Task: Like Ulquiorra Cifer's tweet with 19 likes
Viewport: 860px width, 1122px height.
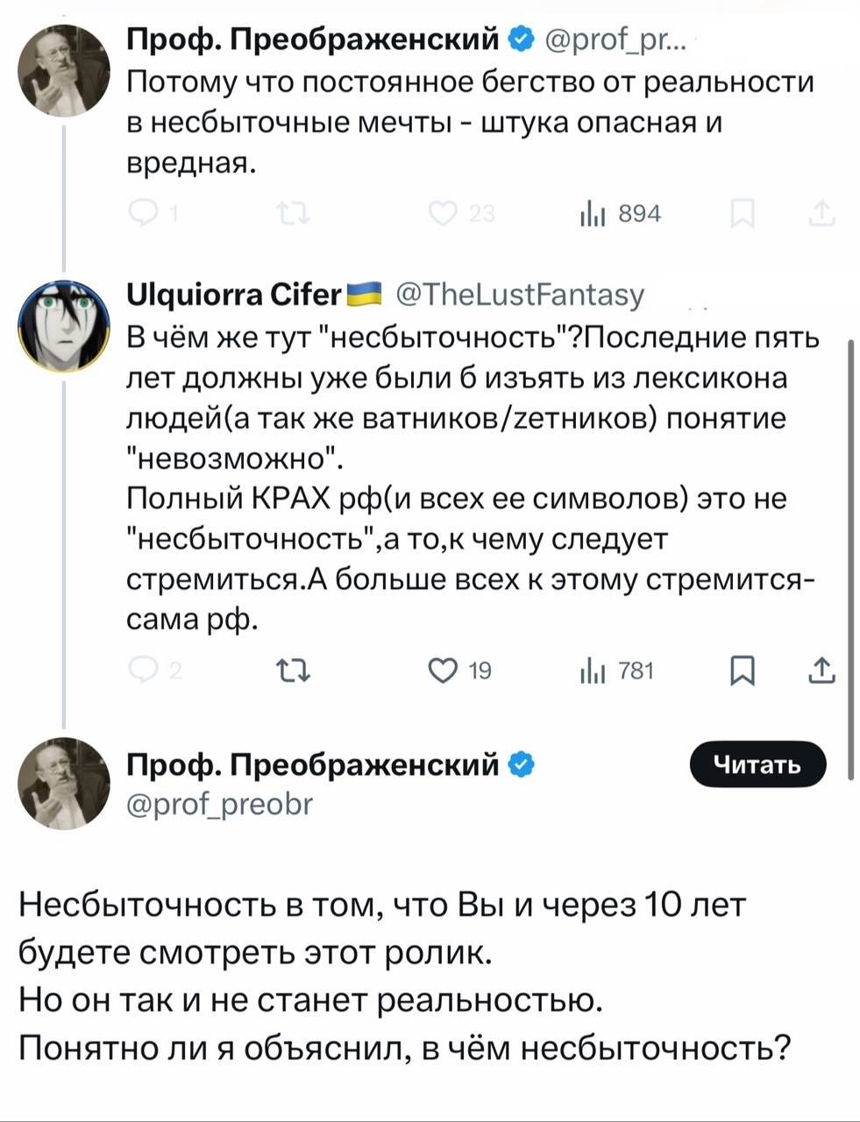Action: (444, 672)
